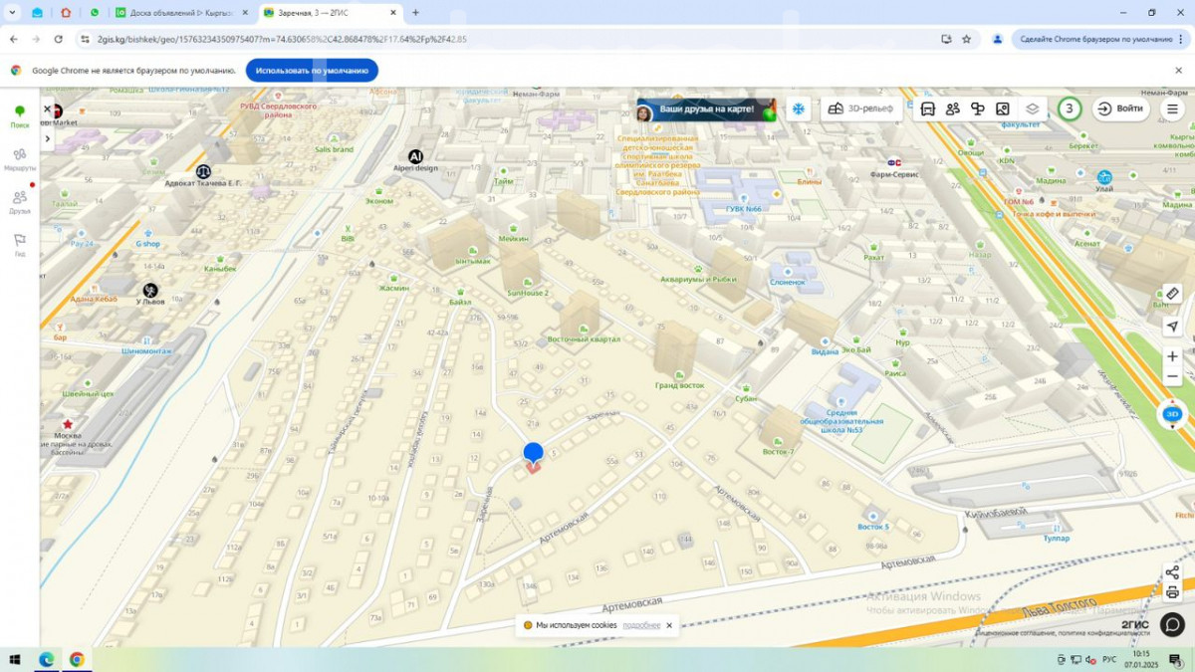The width and height of the screenshot is (1195, 672).
Task: Print the map using printer icon
Action: click(1172, 593)
